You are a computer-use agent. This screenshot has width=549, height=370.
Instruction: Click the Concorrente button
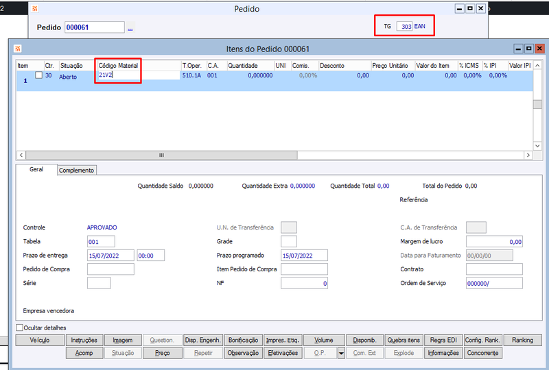(483, 354)
